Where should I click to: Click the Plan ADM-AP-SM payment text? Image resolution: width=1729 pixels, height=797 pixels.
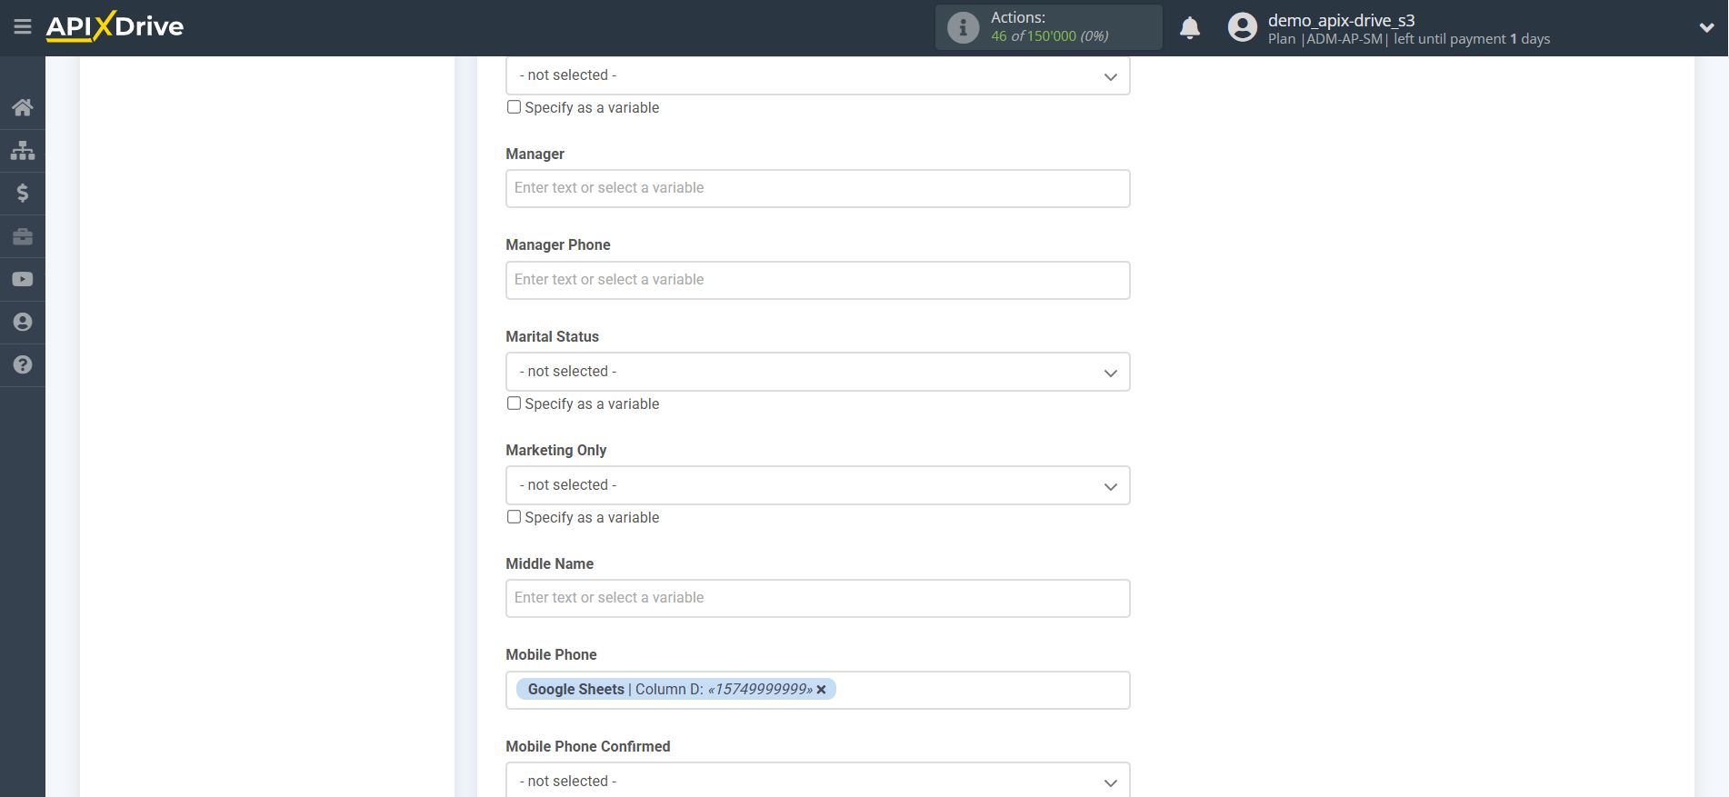pos(1409,39)
